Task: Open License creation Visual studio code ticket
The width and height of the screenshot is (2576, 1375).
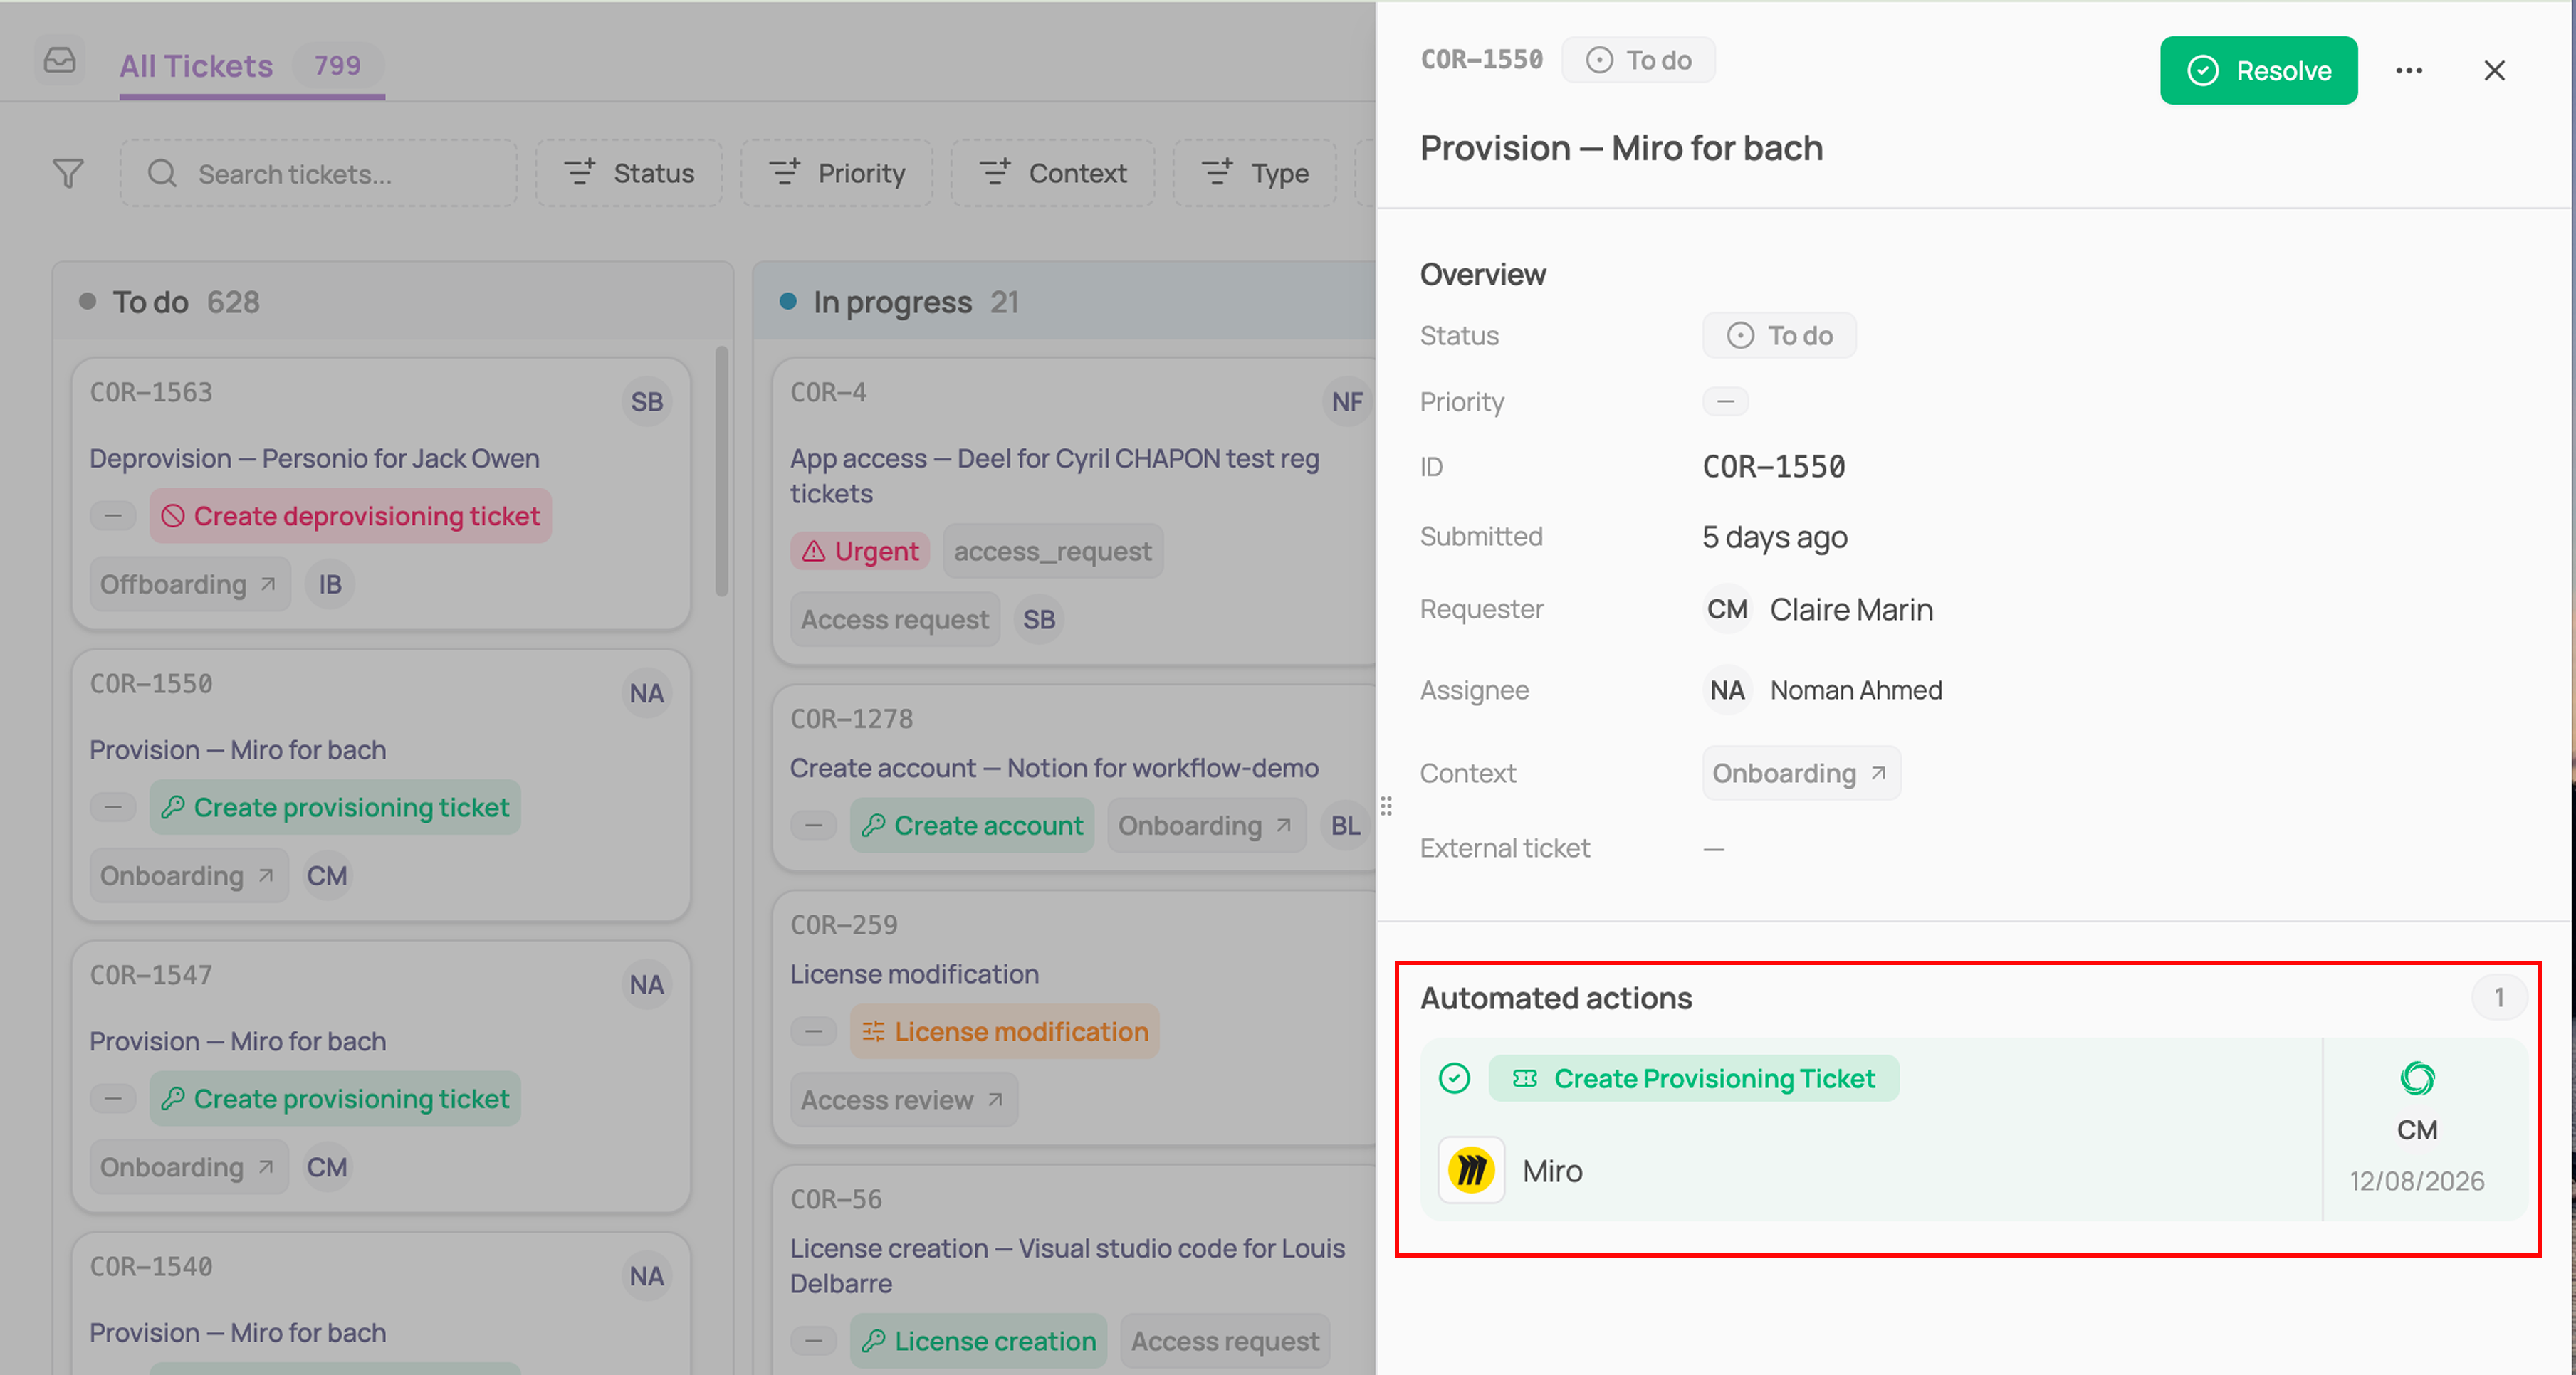Action: [1067, 1266]
